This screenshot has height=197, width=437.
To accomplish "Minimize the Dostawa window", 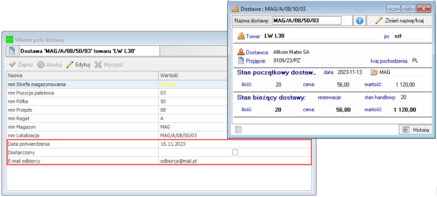I will (393, 8).
